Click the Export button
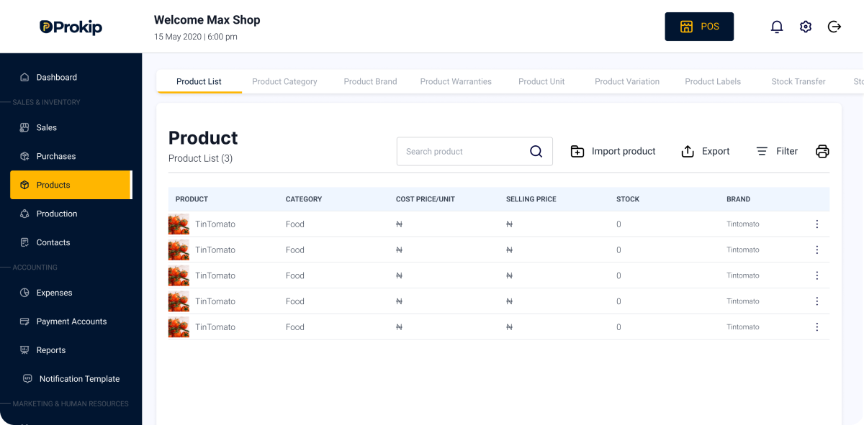Screen dimensions: 864x425 [705, 151]
